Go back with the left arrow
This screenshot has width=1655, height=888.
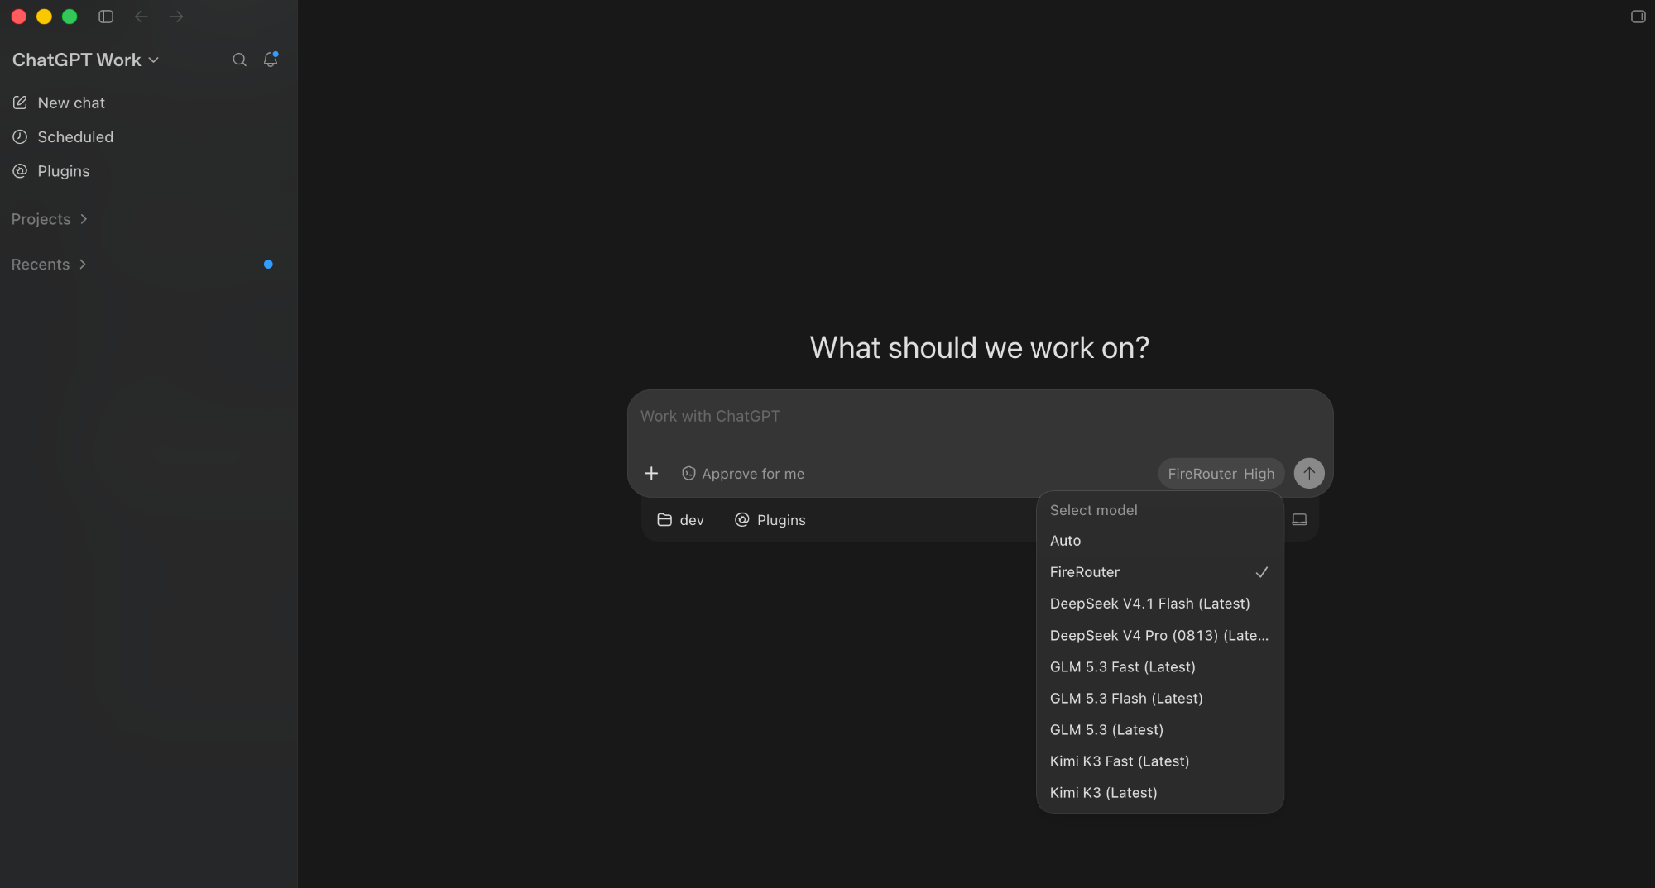[142, 17]
